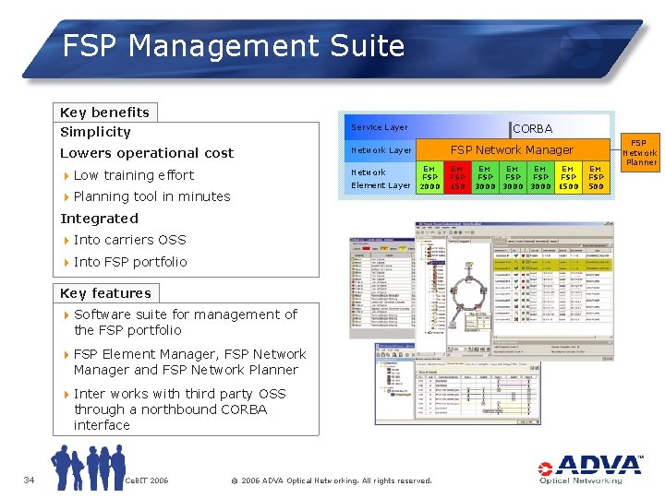Viewport: 665px width, 498px height.
Task: Select the green EM FSP 2000 block
Action: (x=429, y=177)
